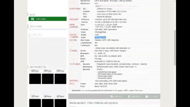Click the Chipset spec label
This screenshot has width=190, height=107.
pyautogui.click(x=86, y=11)
